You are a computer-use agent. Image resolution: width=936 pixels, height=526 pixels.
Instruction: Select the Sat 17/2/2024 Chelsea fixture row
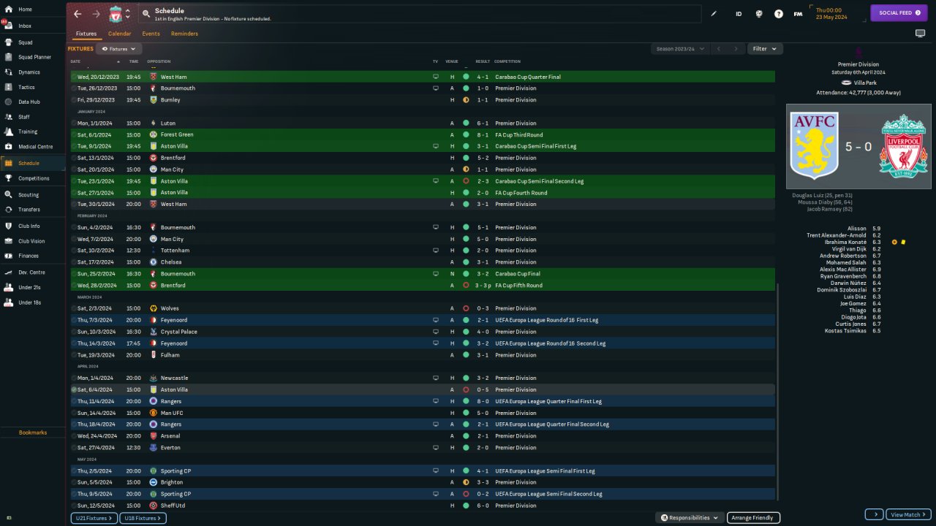coord(423,262)
